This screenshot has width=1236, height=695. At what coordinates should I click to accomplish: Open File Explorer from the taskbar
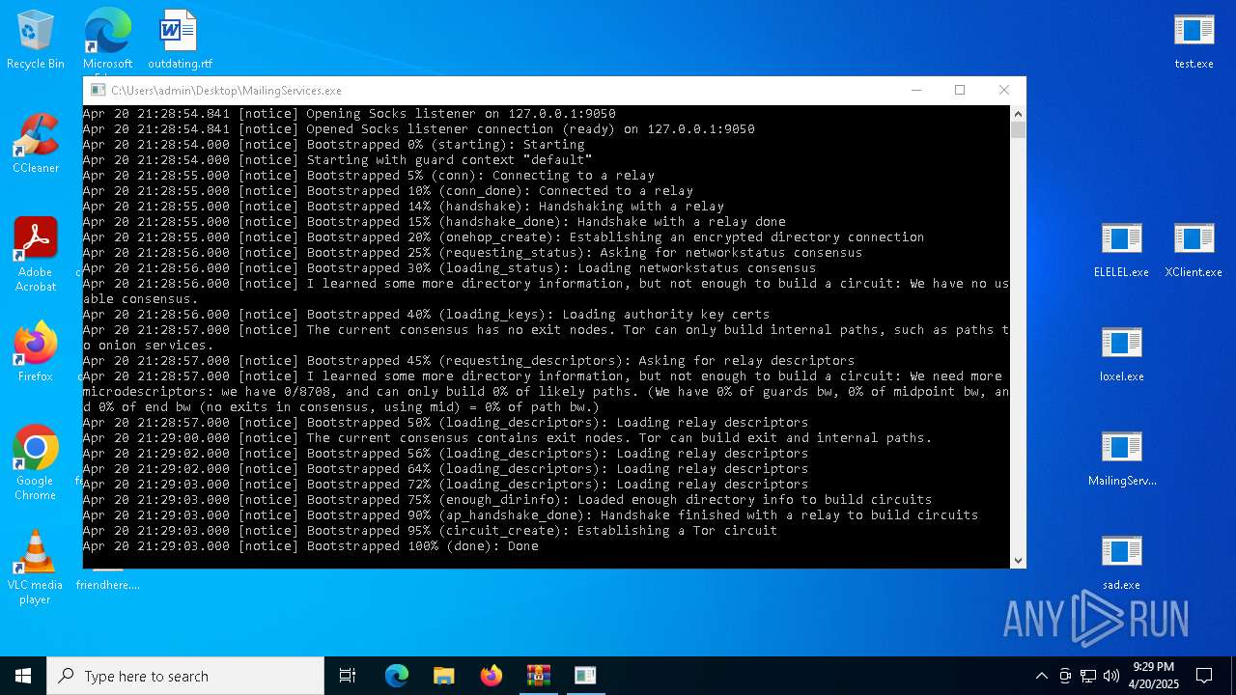pos(444,676)
